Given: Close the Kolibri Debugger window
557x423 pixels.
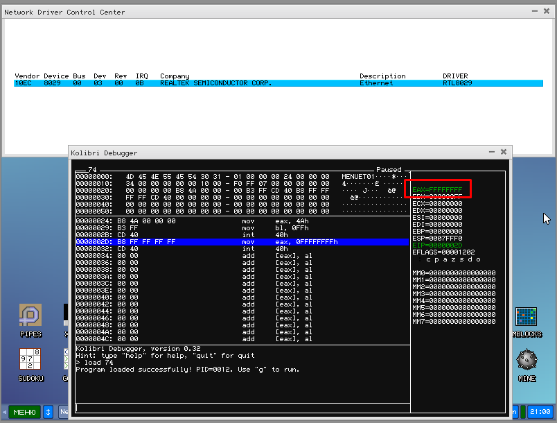Looking at the screenshot, I should pyautogui.click(x=504, y=152).
